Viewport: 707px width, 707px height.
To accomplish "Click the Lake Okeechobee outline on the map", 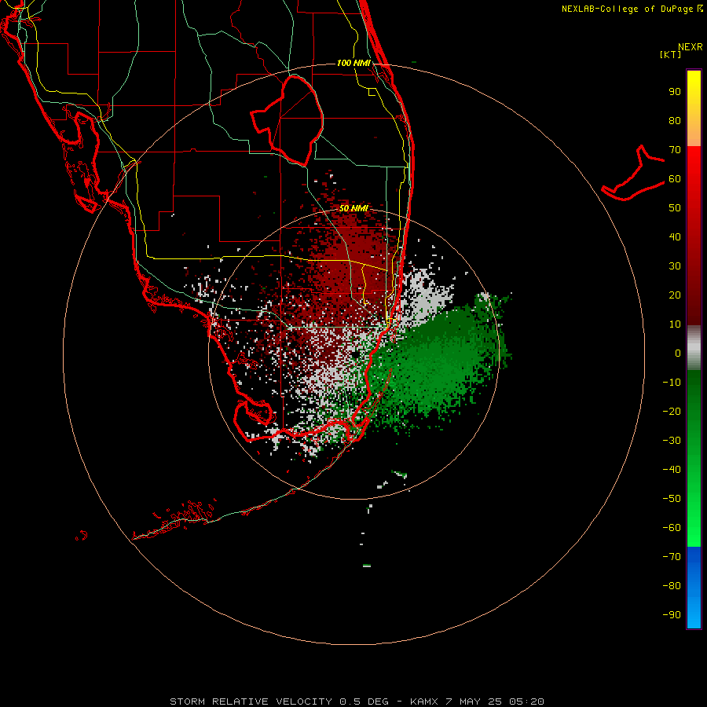I will tap(288, 120).
